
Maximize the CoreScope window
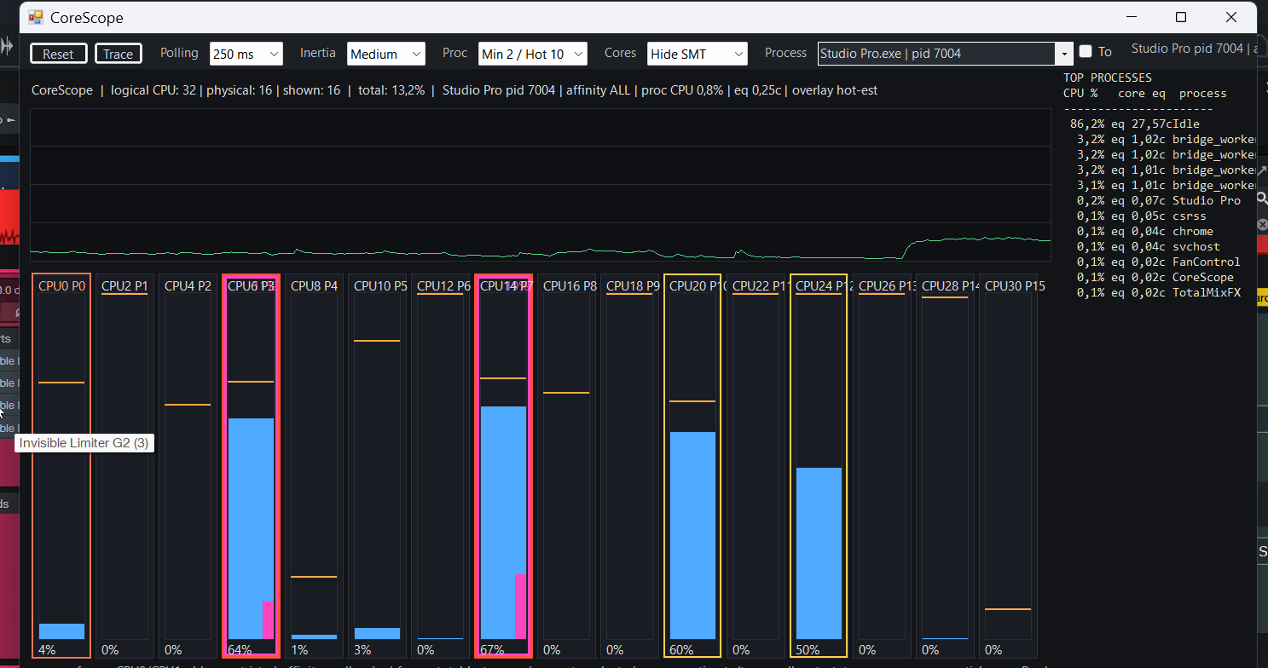(1180, 17)
